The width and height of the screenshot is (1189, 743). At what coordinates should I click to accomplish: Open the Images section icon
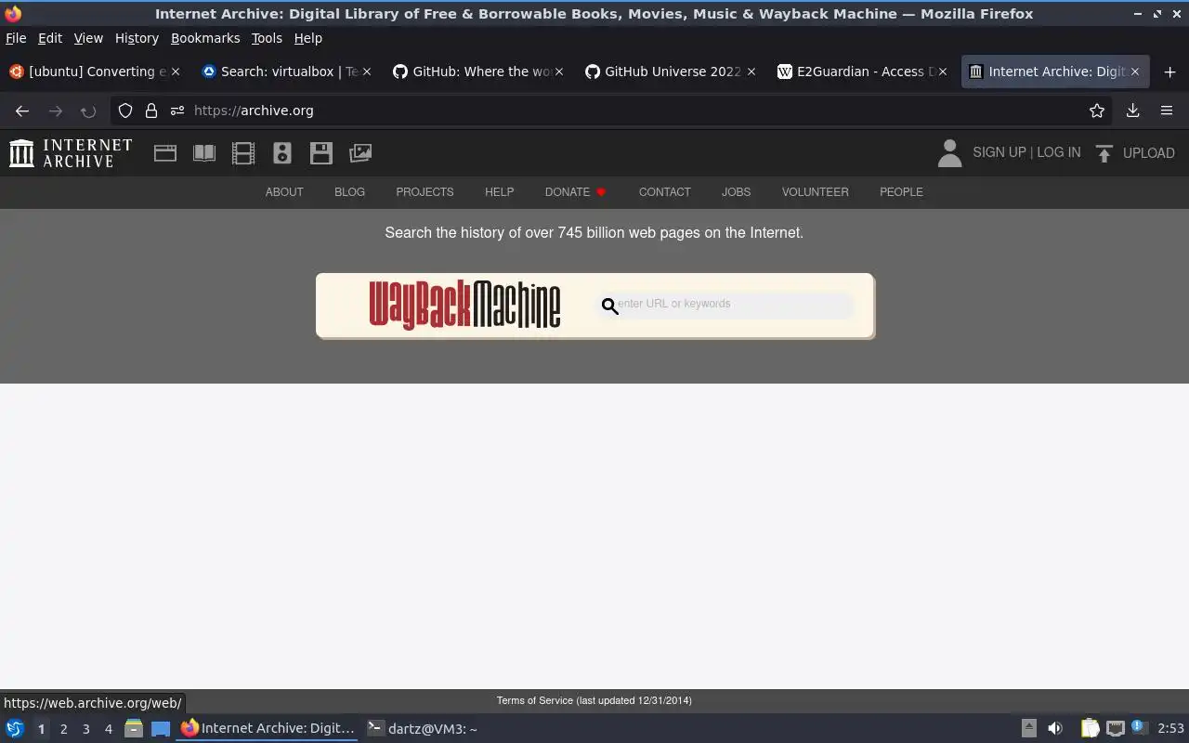coord(360,153)
